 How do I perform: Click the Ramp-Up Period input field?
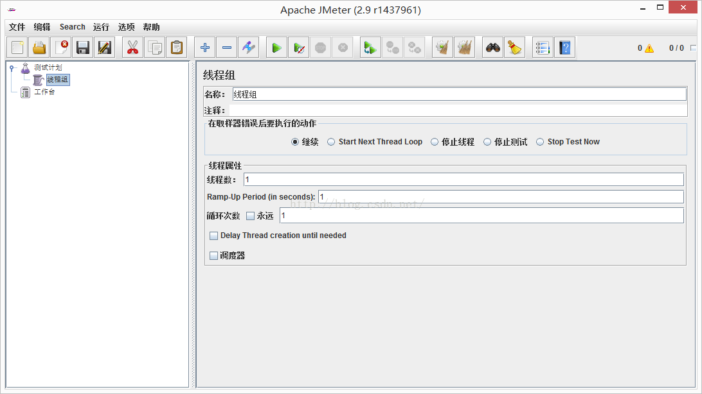coord(500,197)
